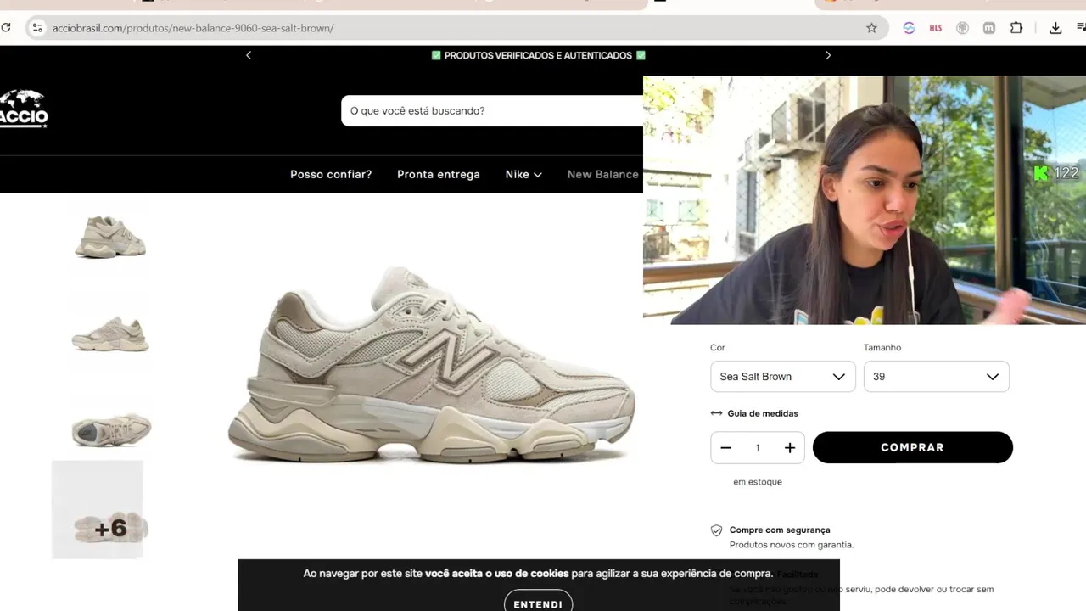This screenshot has width=1086, height=611.
Task: Open the media control icon in toolbar
Action: (1082, 28)
